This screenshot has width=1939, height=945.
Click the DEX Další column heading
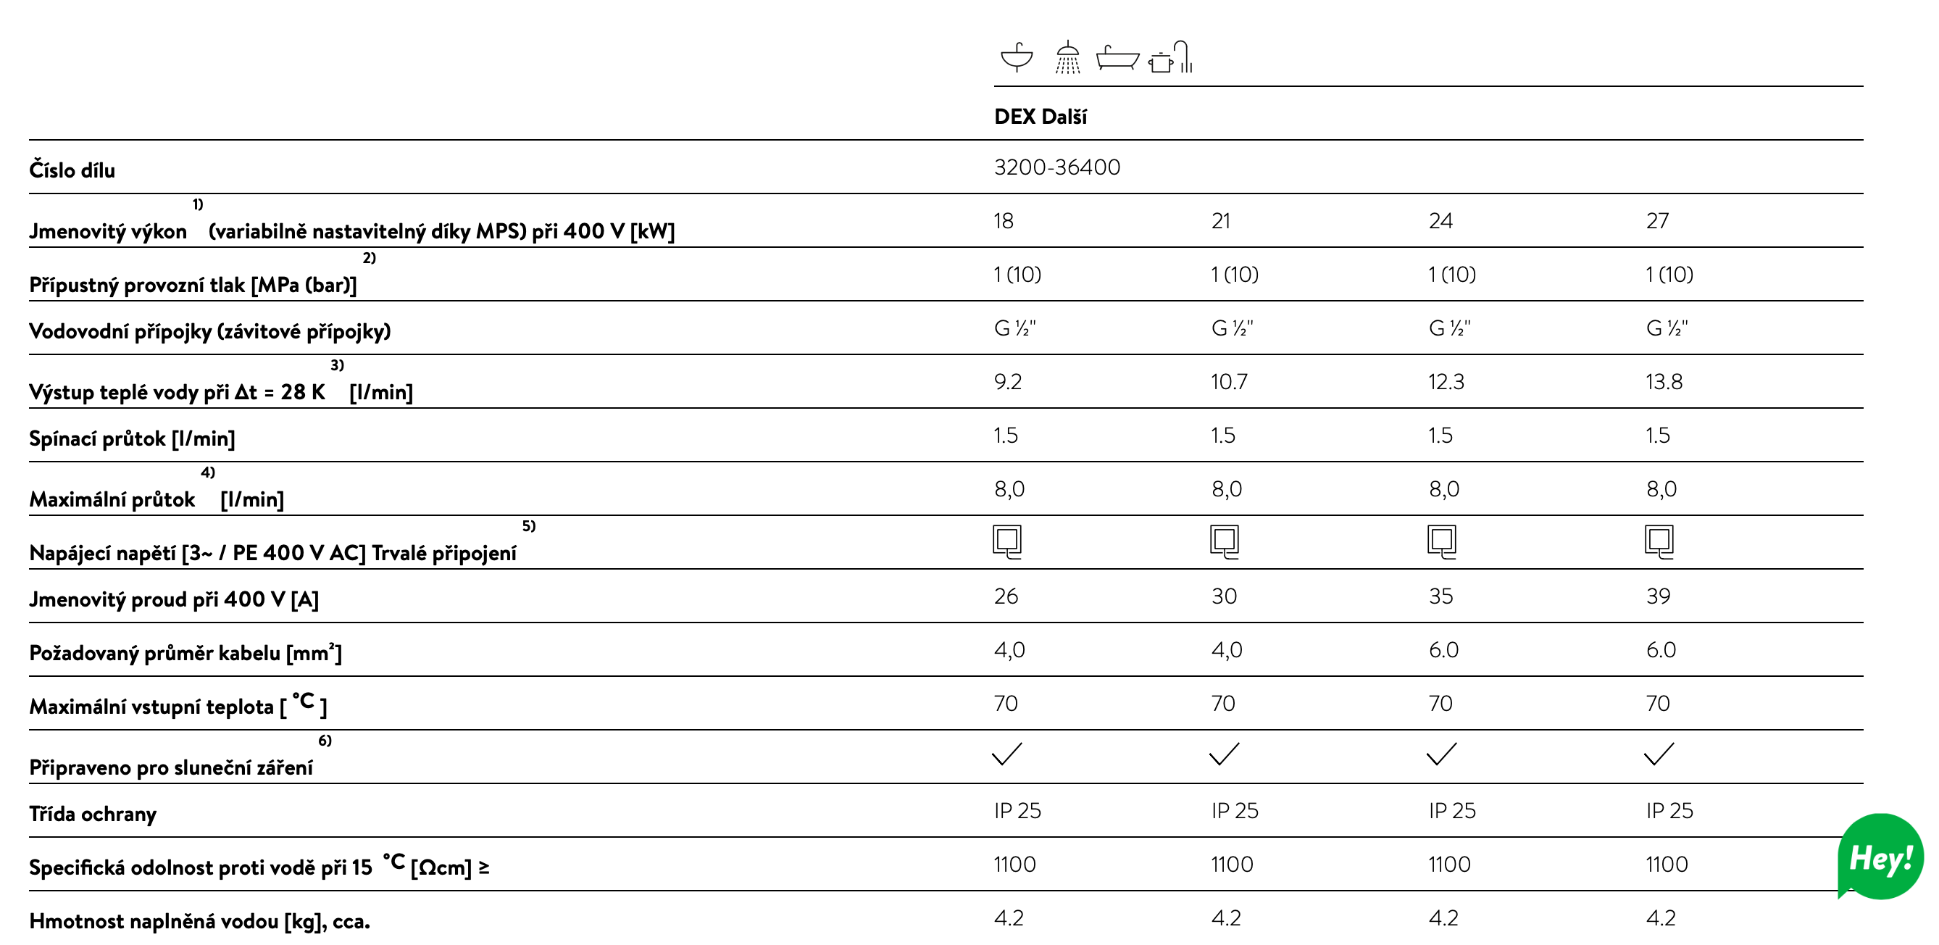pyautogui.click(x=1041, y=117)
